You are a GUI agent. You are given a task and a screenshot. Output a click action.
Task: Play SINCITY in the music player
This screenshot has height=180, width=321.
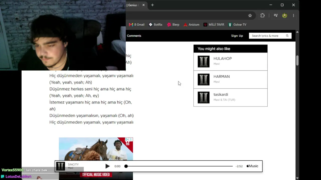(108, 166)
